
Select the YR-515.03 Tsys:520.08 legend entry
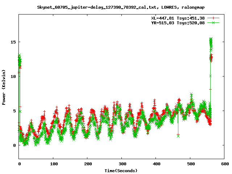coord(178,23)
